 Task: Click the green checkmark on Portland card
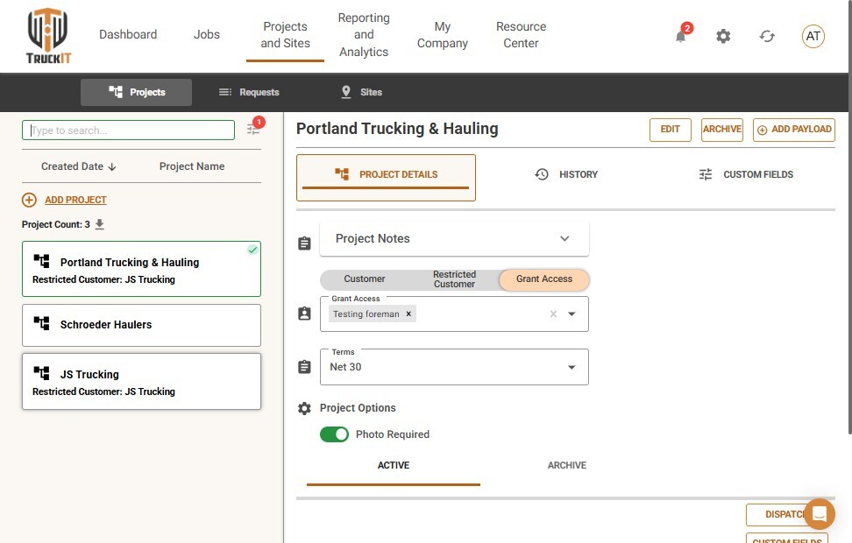click(252, 250)
